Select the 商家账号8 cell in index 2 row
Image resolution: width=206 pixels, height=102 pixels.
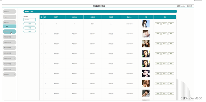click(x=56, y=34)
